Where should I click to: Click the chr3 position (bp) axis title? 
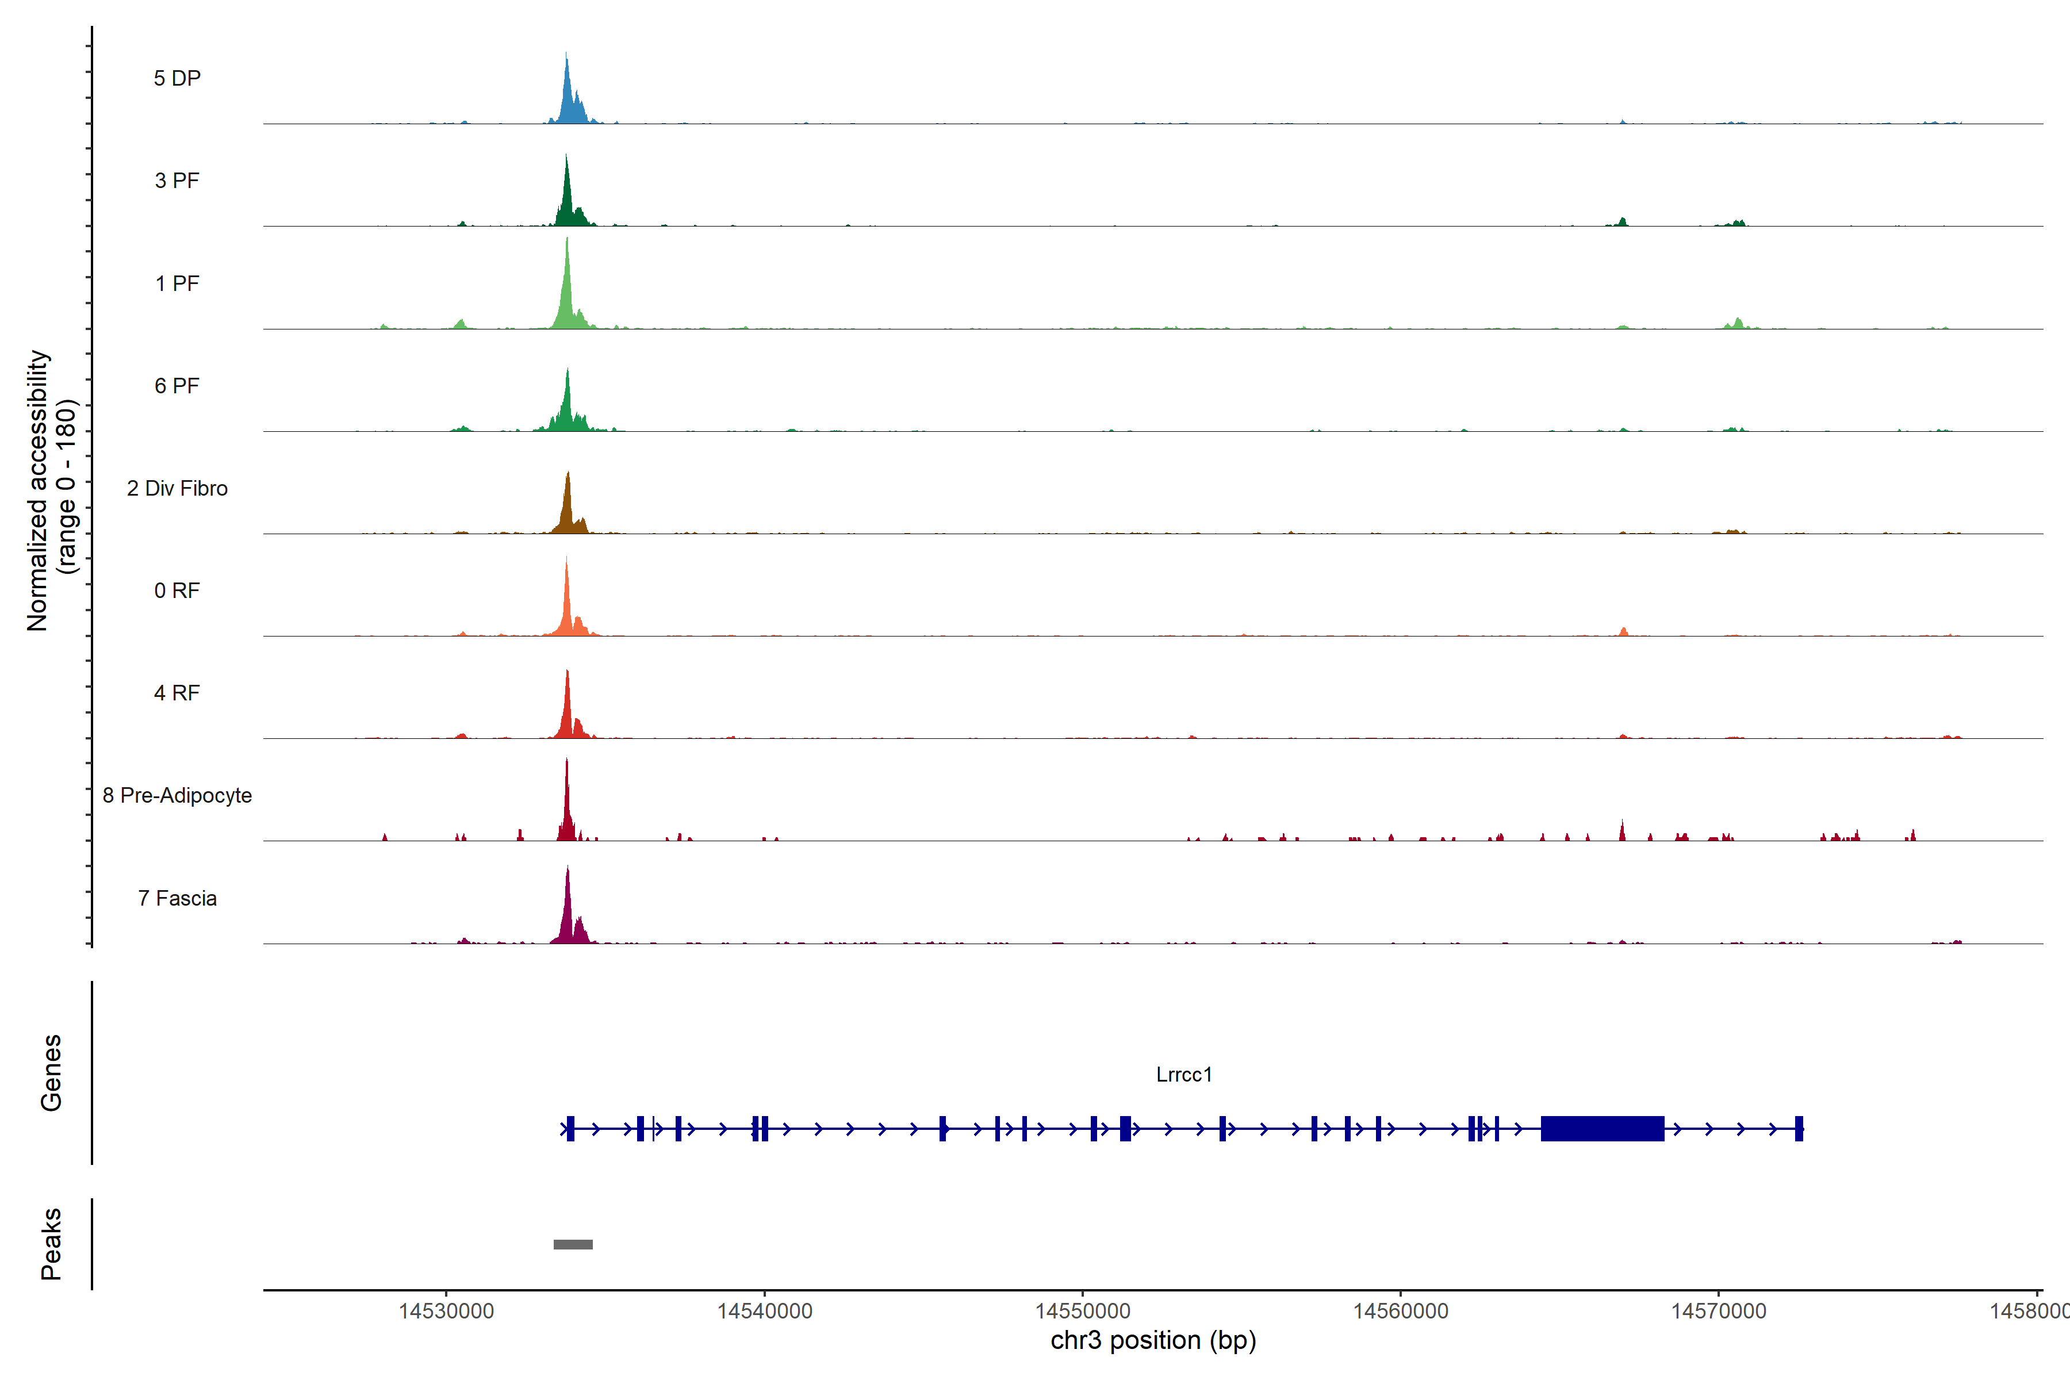(x=1153, y=1340)
